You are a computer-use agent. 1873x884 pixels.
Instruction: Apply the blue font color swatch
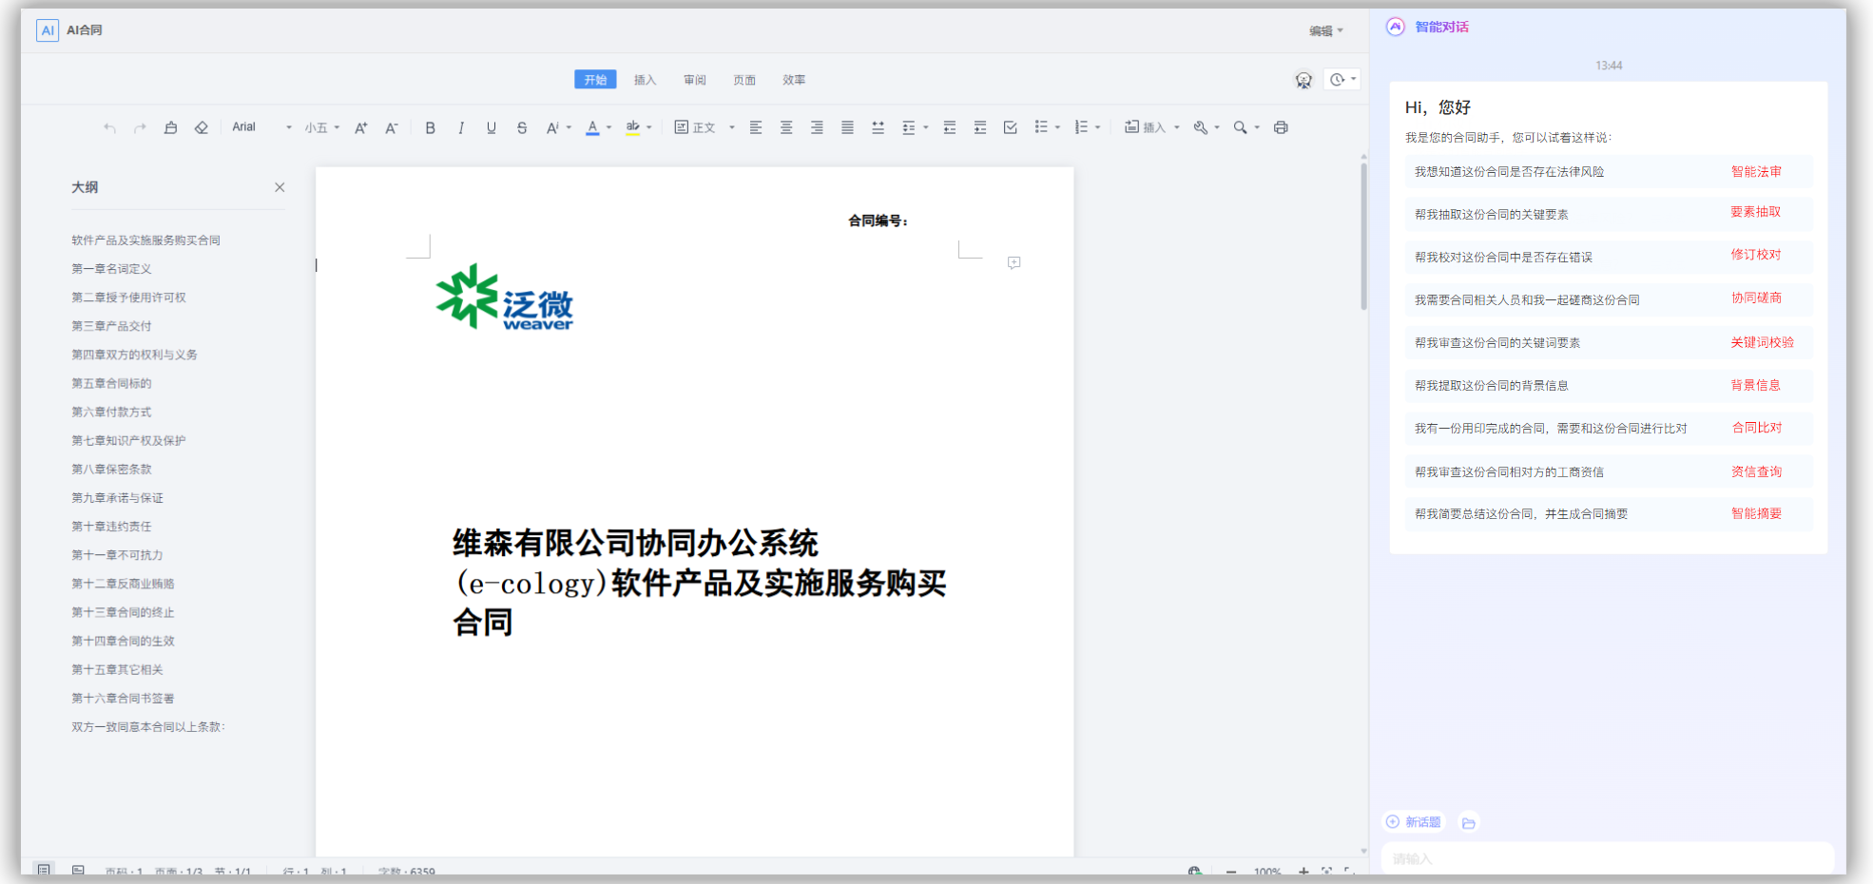tap(592, 127)
